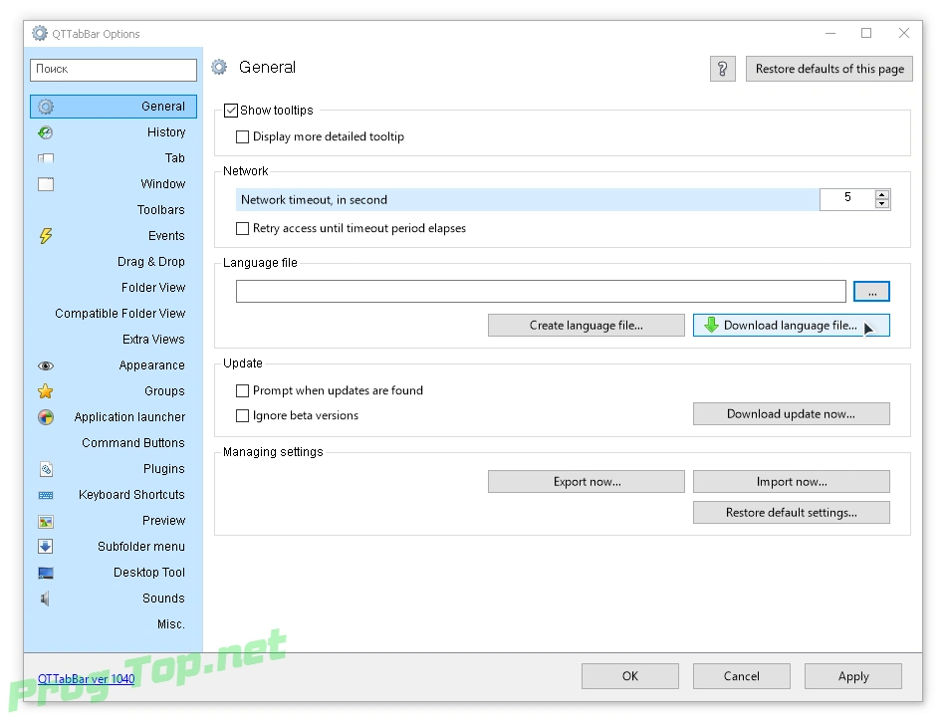
Task: Click the Subfolder menu arrow icon
Action: pos(46,547)
